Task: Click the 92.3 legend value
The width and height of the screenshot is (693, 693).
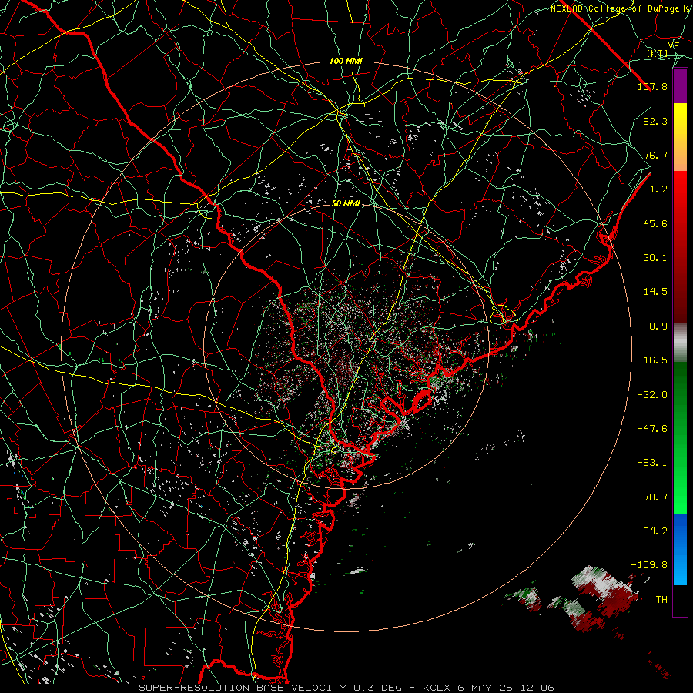Action: [x=655, y=121]
